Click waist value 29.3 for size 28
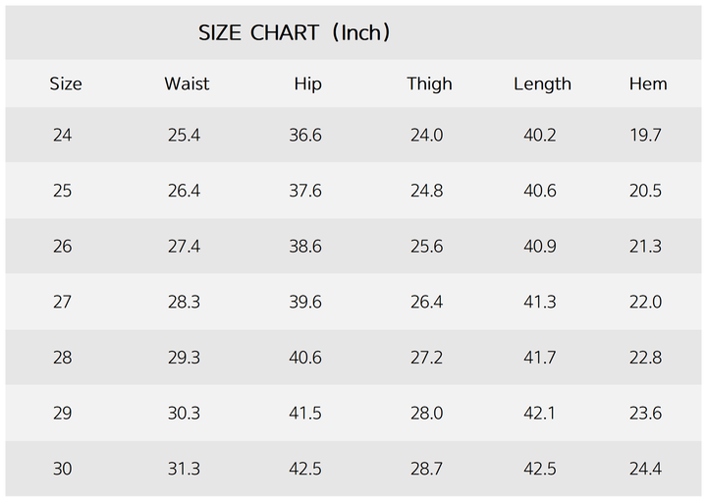This screenshot has height=502, width=707. pyautogui.click(x=184, y=359)
